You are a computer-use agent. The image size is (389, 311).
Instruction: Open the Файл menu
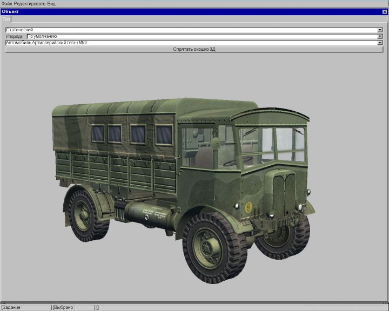(6, 3)
